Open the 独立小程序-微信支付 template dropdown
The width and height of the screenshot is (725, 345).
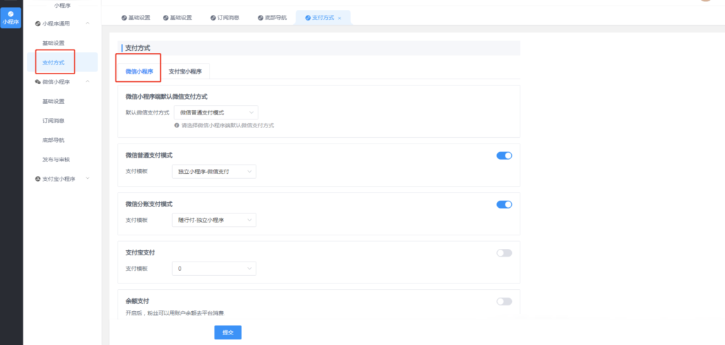click(x=214, y=171)
